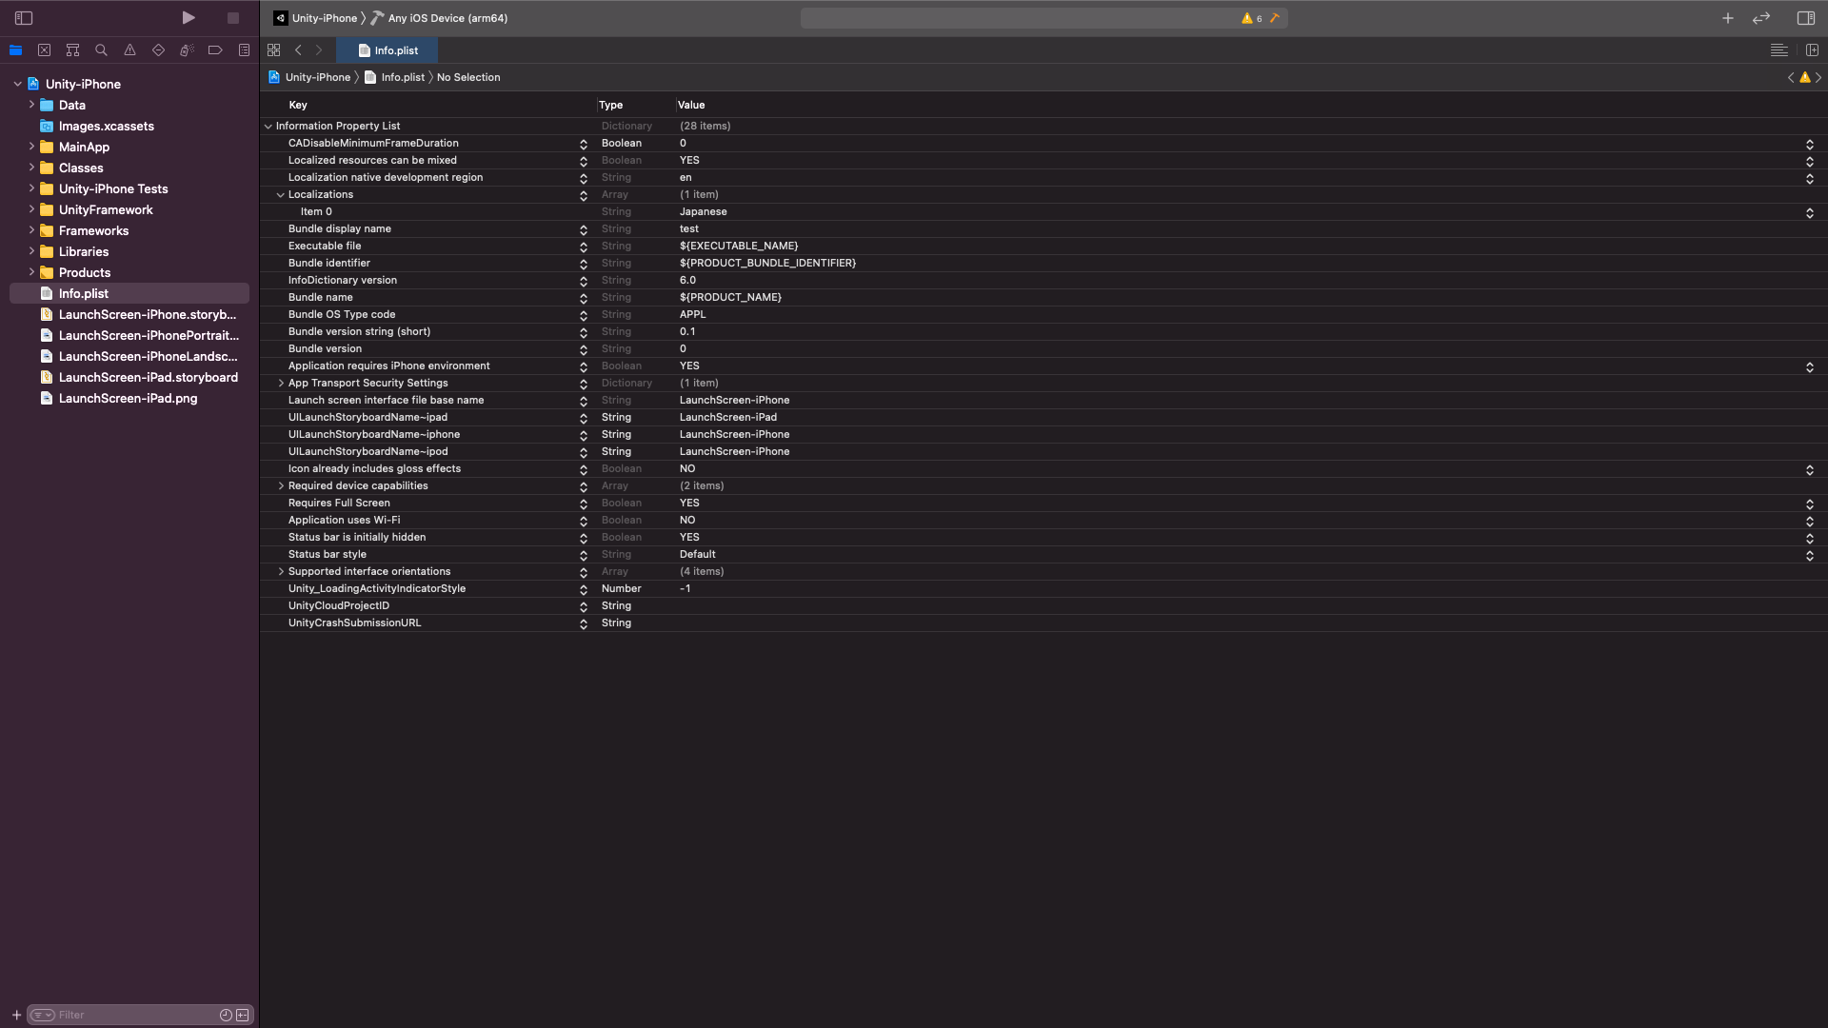This screenshot has height=1028, width=1828.
Task: Open related items grid menu
Action: point(274,50)
